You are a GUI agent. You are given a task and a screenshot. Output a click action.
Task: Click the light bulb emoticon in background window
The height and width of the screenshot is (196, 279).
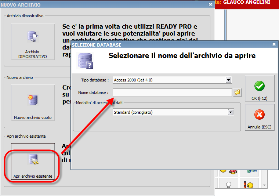[229, 185]
